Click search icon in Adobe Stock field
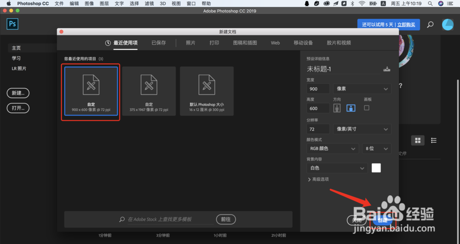Viewport: 460px width, 244px height. point(122,219)
